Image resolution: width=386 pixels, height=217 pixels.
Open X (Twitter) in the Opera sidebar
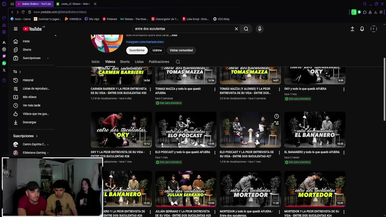pos(4,70)
